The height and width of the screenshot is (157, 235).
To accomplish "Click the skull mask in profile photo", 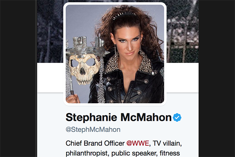I will pyautogui.click(x=84, y=69).
